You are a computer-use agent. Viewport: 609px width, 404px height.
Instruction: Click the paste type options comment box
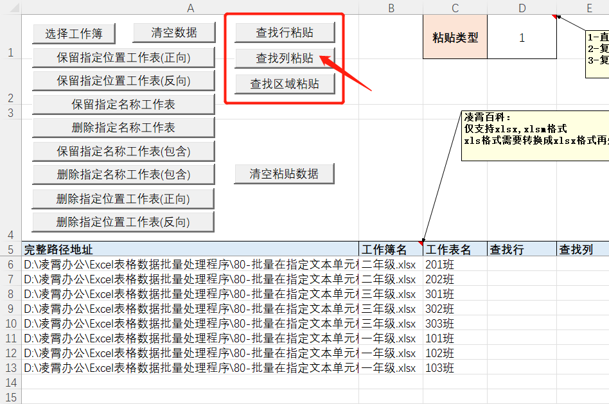597,55
